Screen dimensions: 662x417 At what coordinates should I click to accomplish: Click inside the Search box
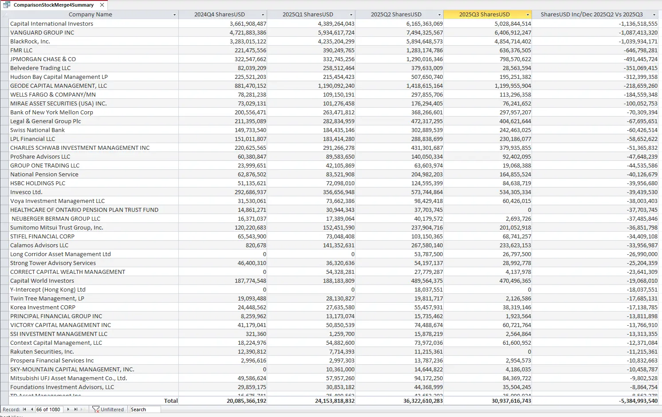click(146, 409)
